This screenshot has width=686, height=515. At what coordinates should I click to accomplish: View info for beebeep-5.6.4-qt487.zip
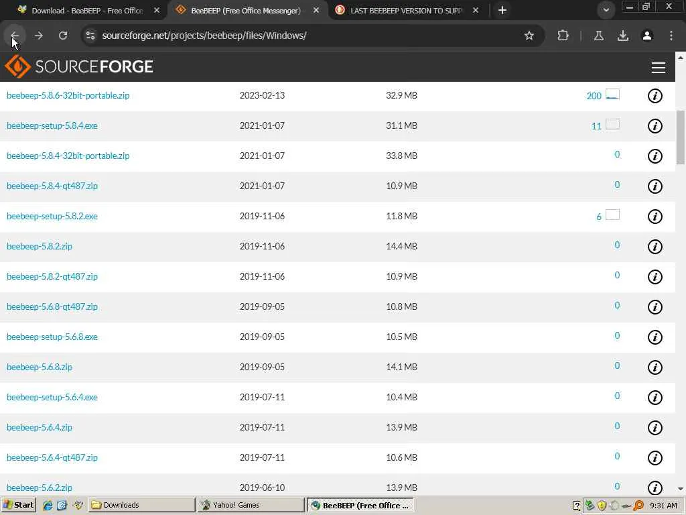tap(655, 458)
